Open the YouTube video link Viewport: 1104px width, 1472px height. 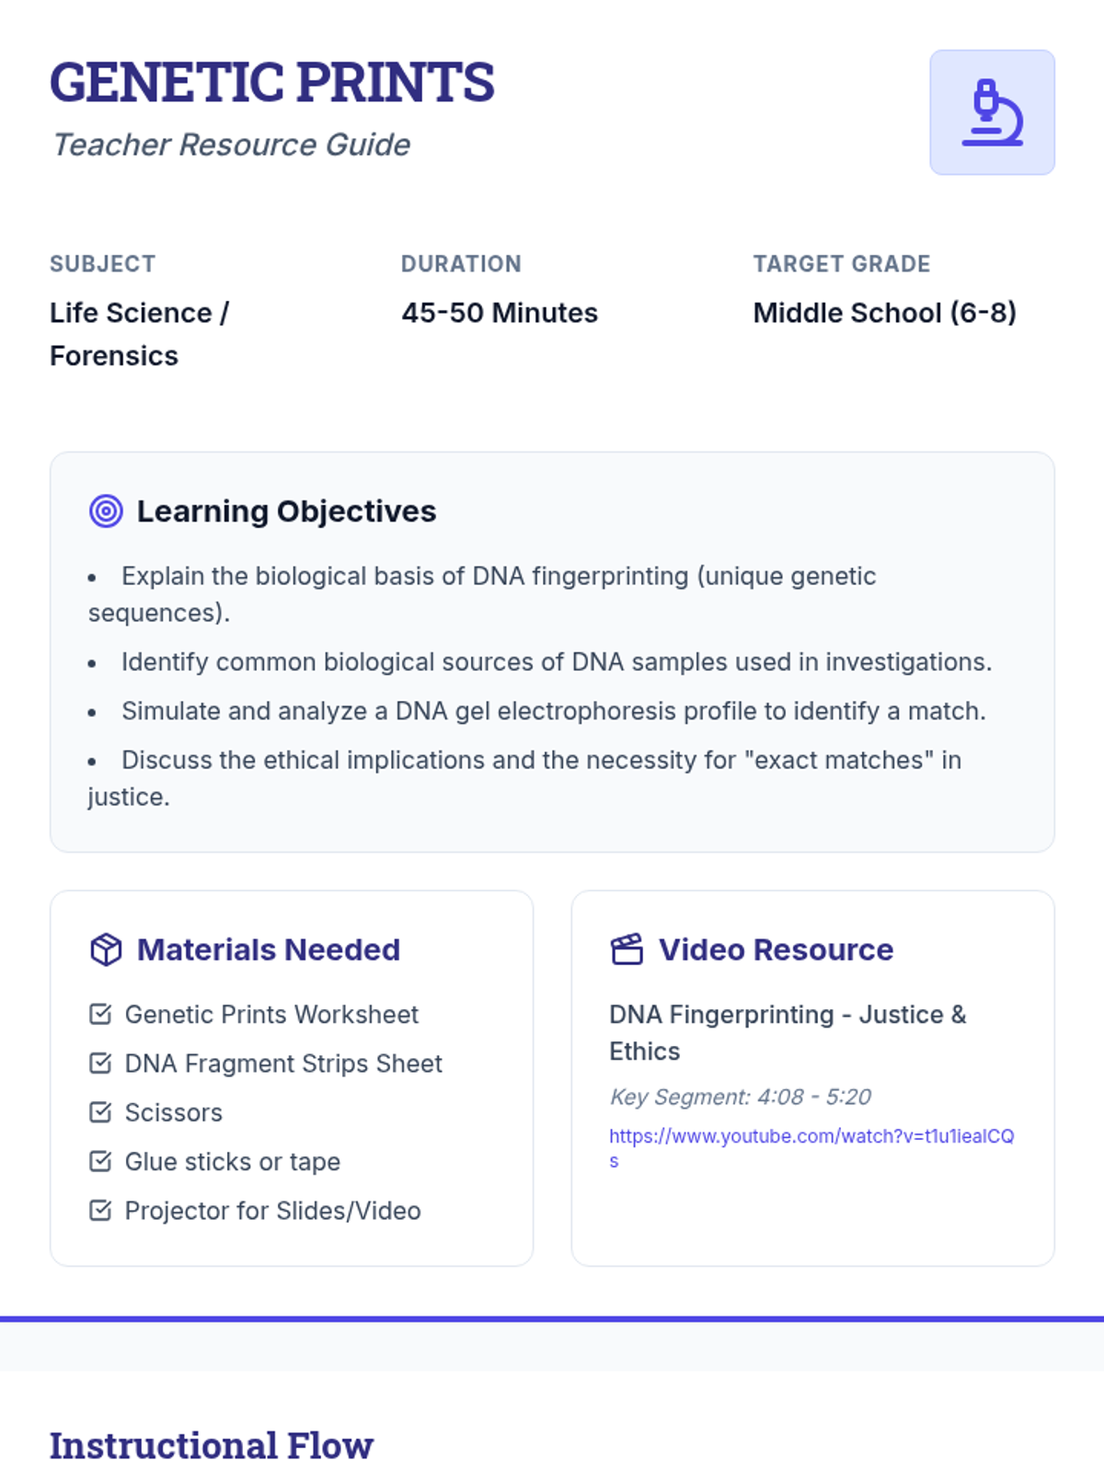811,1137
